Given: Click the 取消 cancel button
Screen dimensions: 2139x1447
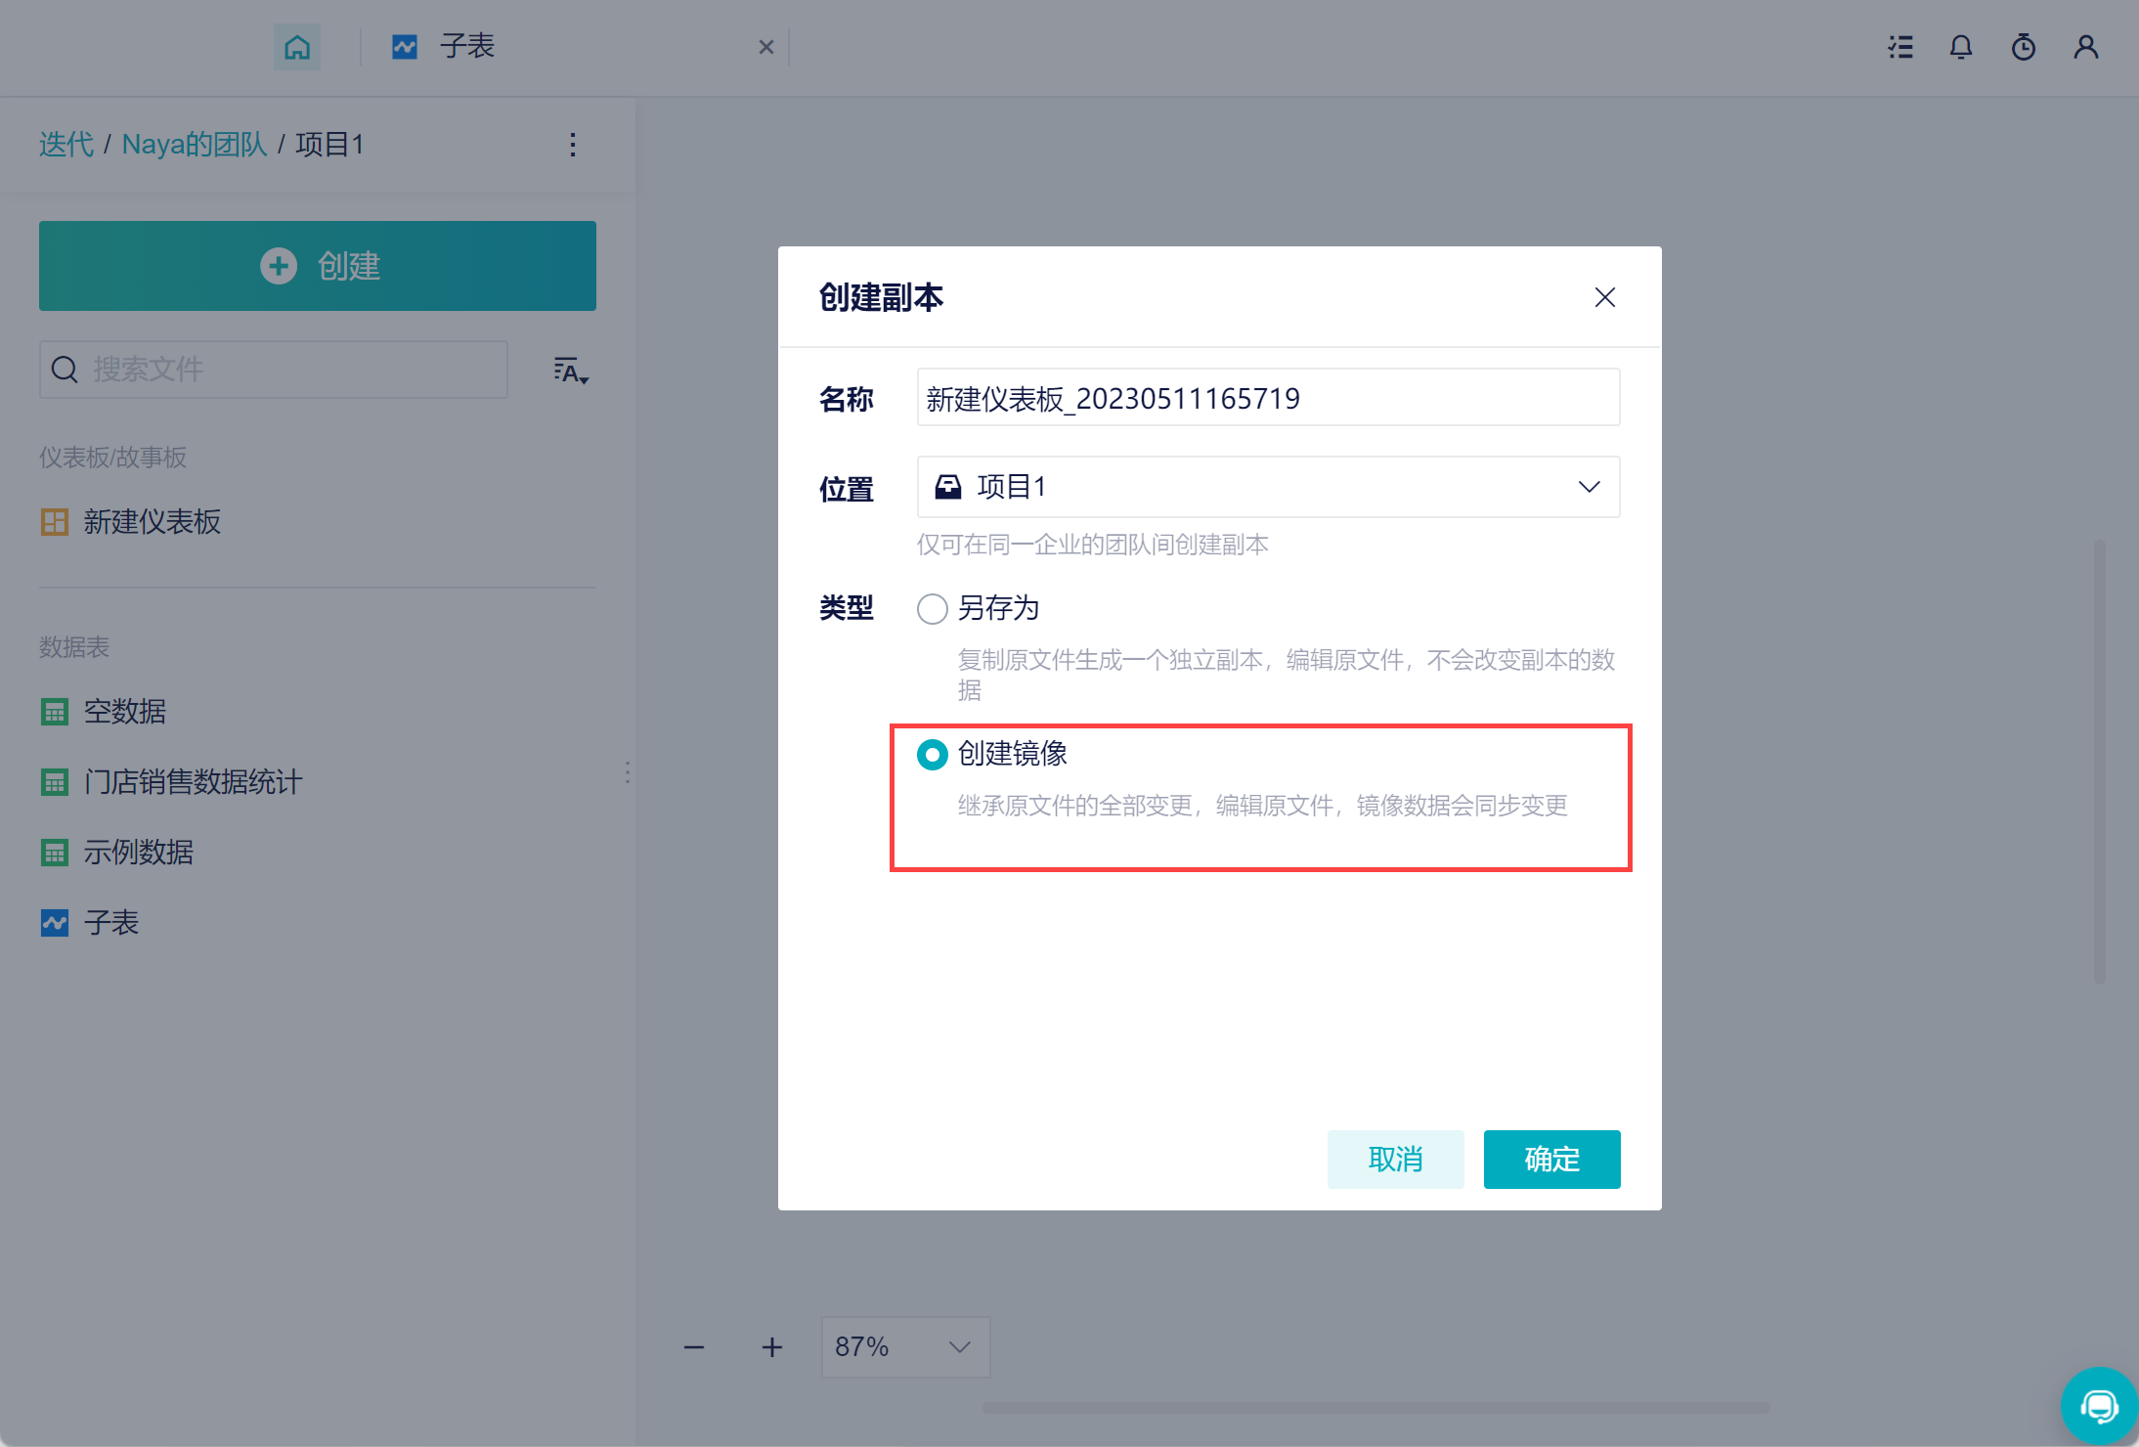Looking at the screenshot, I should pos(1395,1160).
